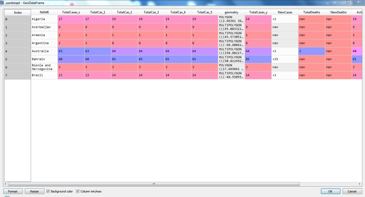
Task: Maximize the combined GeoDataFrame window
Action: (348, 2)
